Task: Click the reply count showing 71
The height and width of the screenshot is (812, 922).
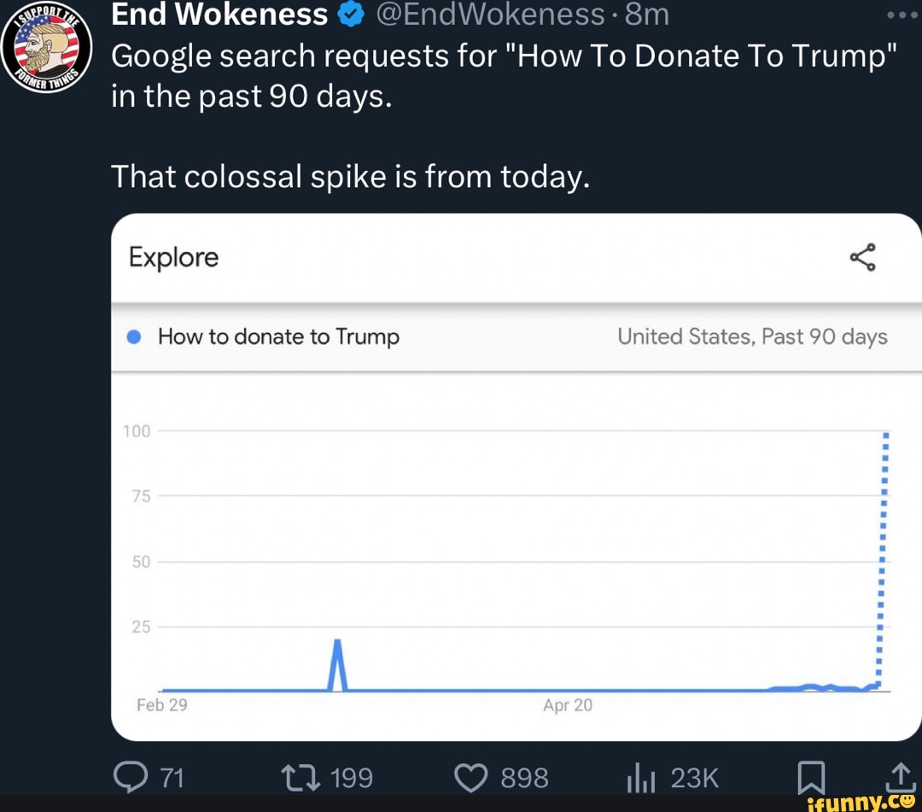Action: point(172,777)
